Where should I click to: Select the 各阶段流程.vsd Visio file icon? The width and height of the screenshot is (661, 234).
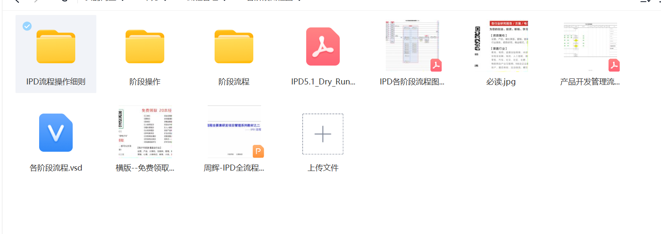pos(56,132)
